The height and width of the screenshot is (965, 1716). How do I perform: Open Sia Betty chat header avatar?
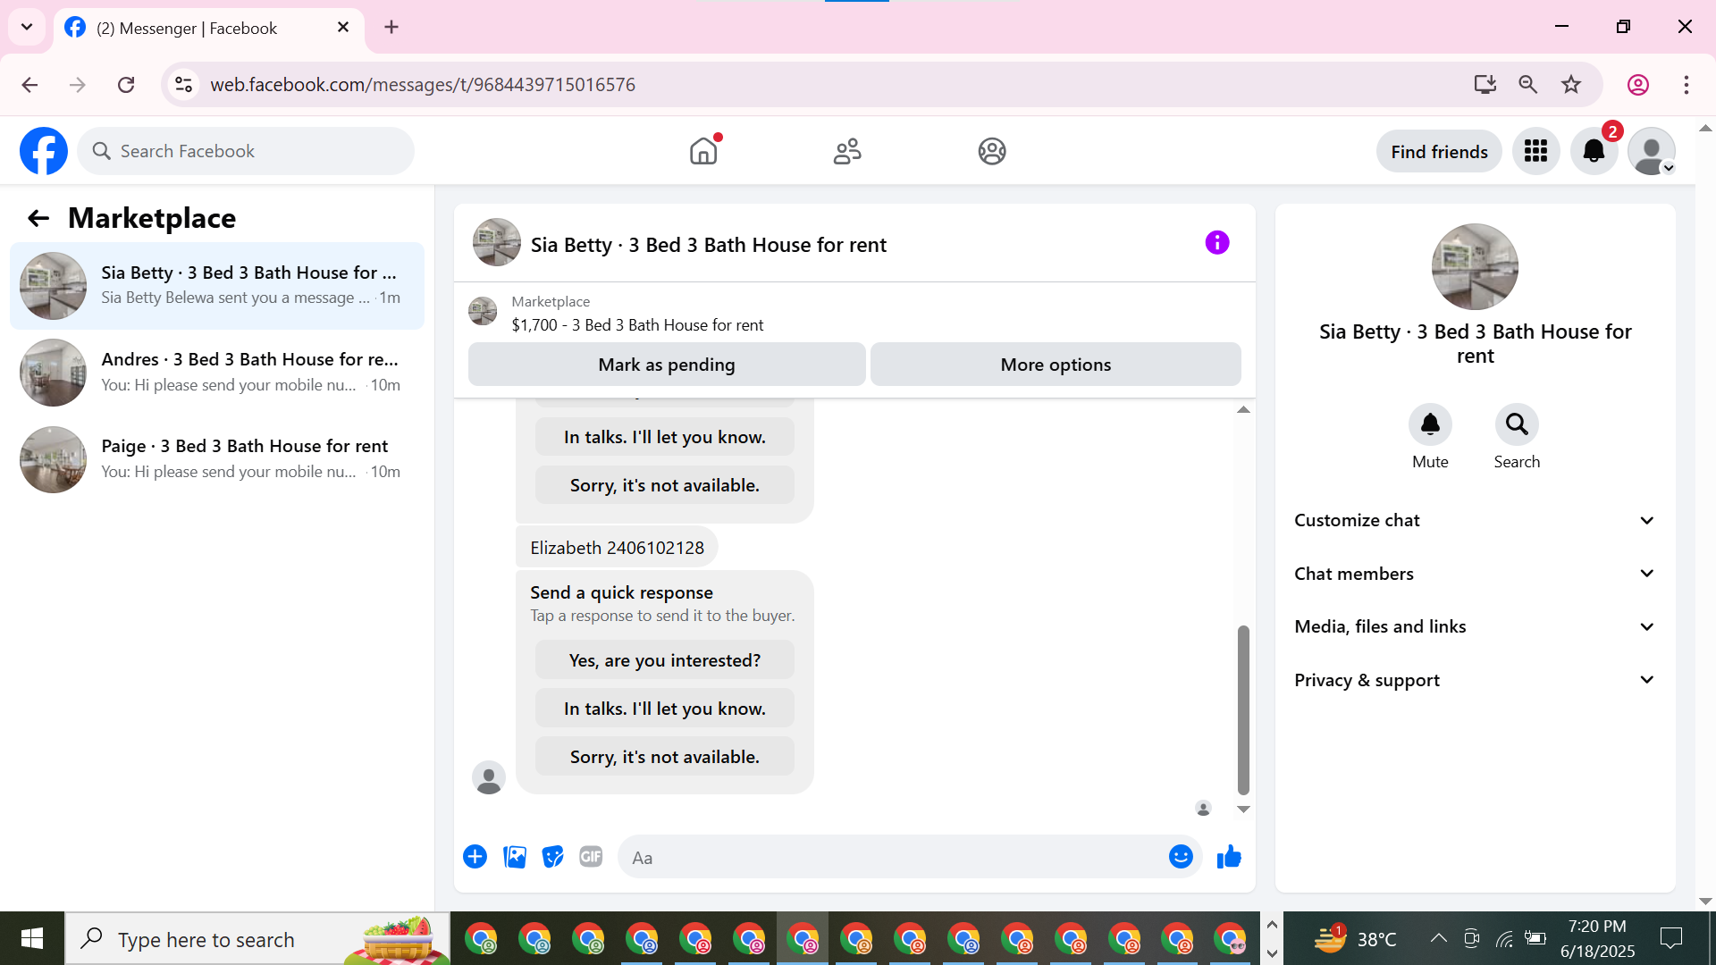pyautogui.click(x=496, y=242)
